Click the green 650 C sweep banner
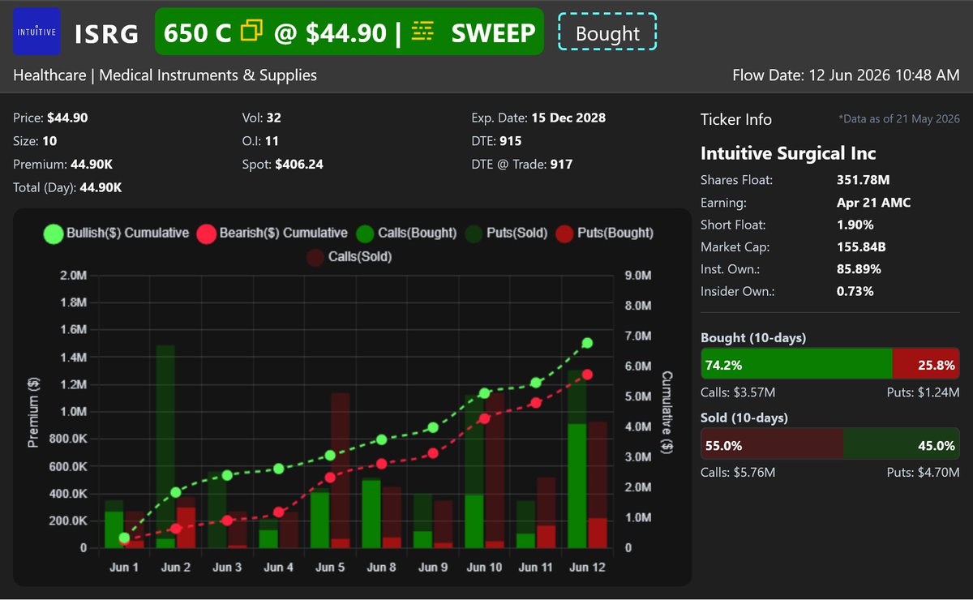The width and height of the screenshot is (973, 600). 349,32
